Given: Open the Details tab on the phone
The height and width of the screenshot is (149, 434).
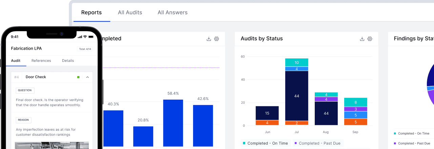Looking at the screenshot, I should pos(68,61).
